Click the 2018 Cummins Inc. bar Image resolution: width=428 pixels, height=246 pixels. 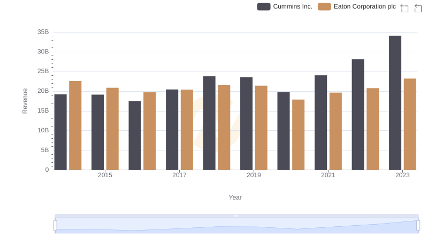pyautogui.click(x=209, y=123)
